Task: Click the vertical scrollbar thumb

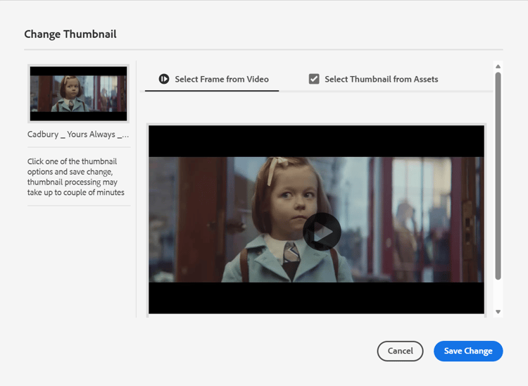Action: (x=498, y=176)
